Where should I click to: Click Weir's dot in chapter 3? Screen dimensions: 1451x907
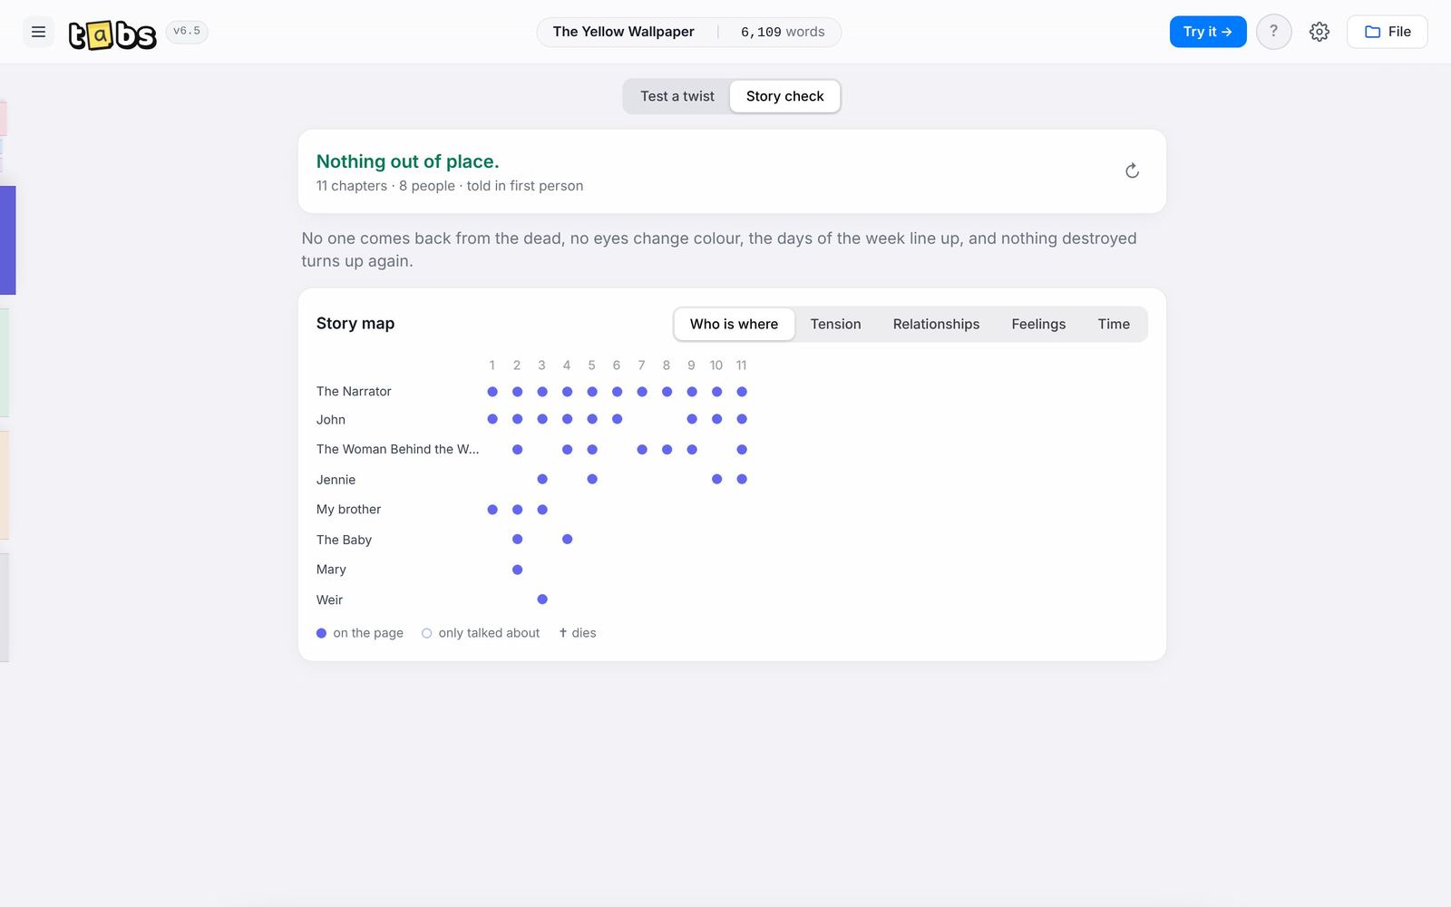point(542,600)
